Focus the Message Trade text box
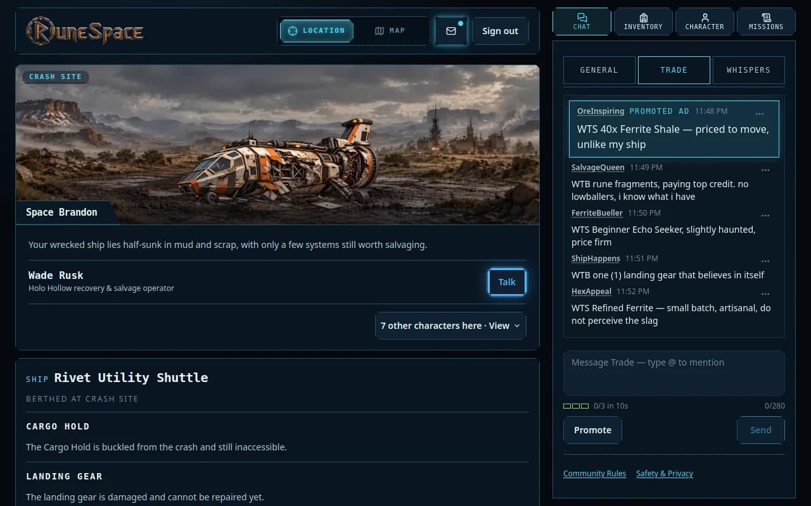The height and width of the screenshot is (506, 811). [674, 373]
